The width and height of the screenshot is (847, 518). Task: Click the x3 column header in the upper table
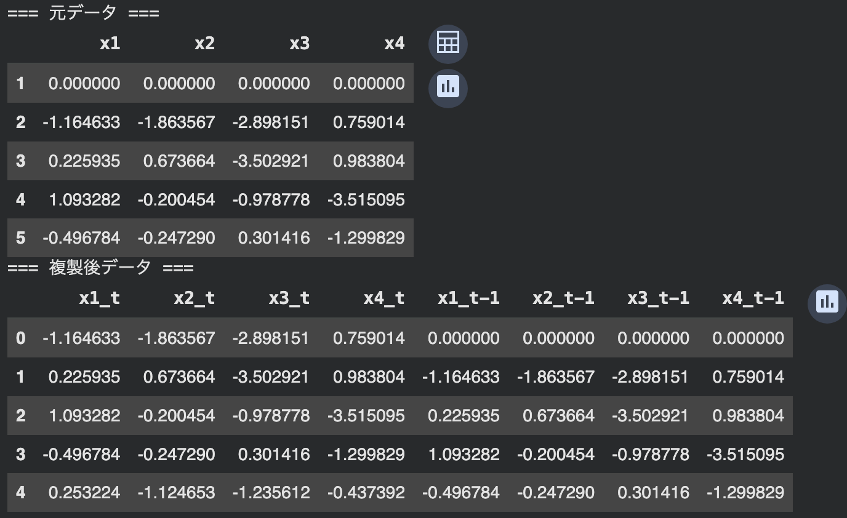point(299,43)
